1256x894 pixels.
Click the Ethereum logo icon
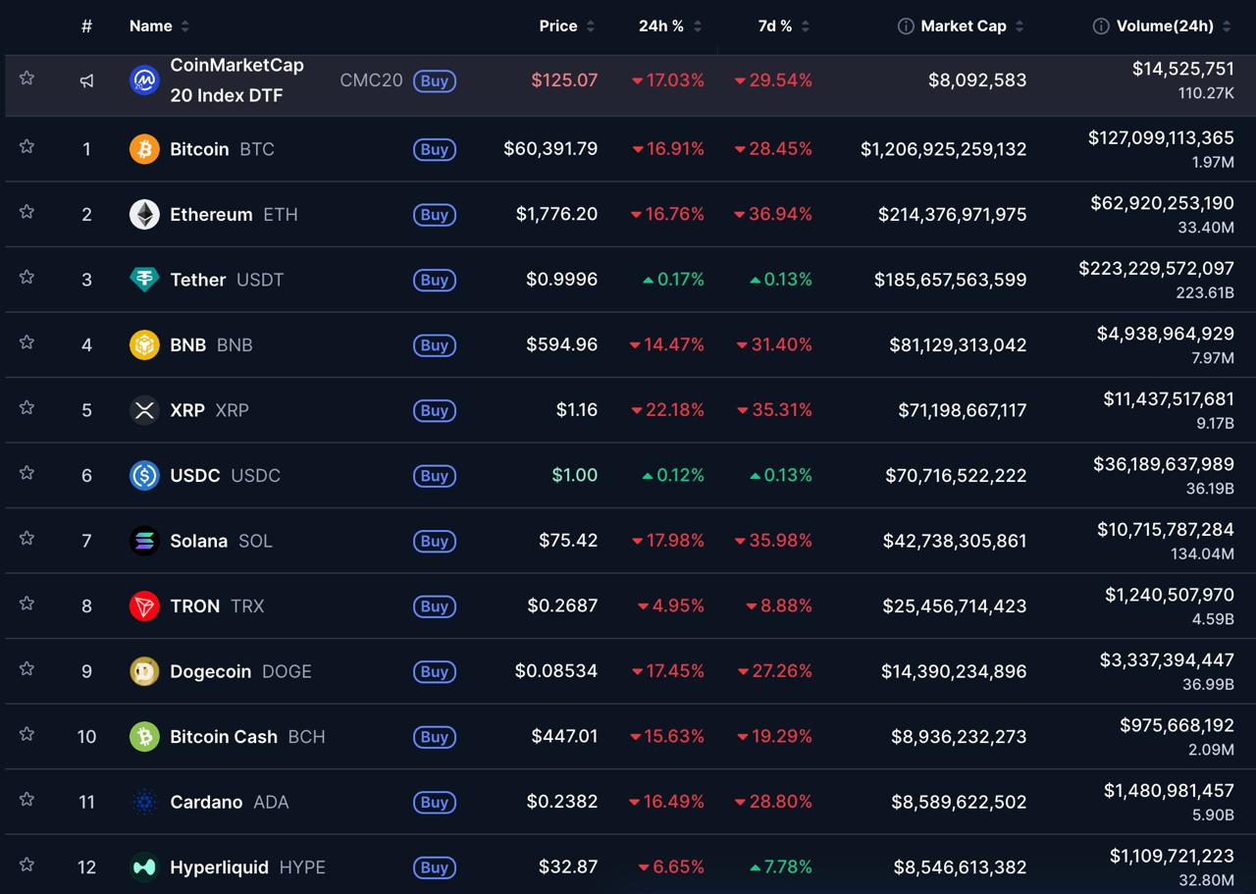144,214
